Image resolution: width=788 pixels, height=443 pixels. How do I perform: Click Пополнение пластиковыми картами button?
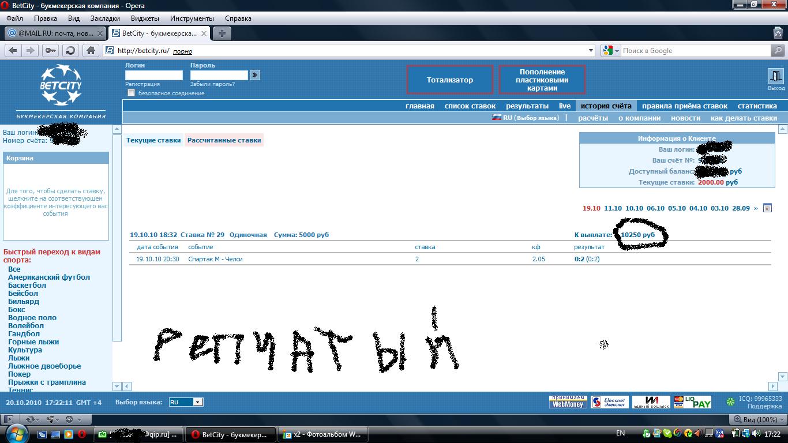tap(542, 80)
